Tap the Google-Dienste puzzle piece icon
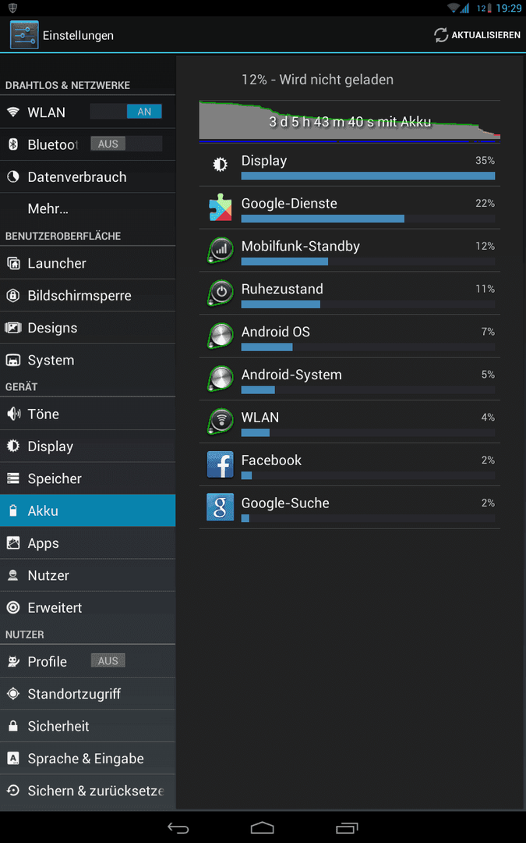 (x=220, y=208)
